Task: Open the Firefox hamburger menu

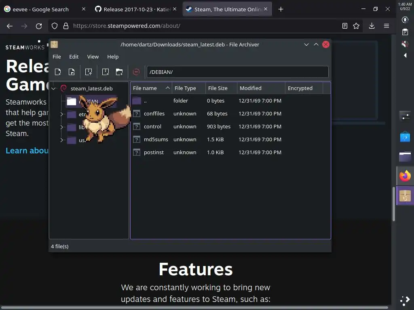Action: tap(387, 26)
